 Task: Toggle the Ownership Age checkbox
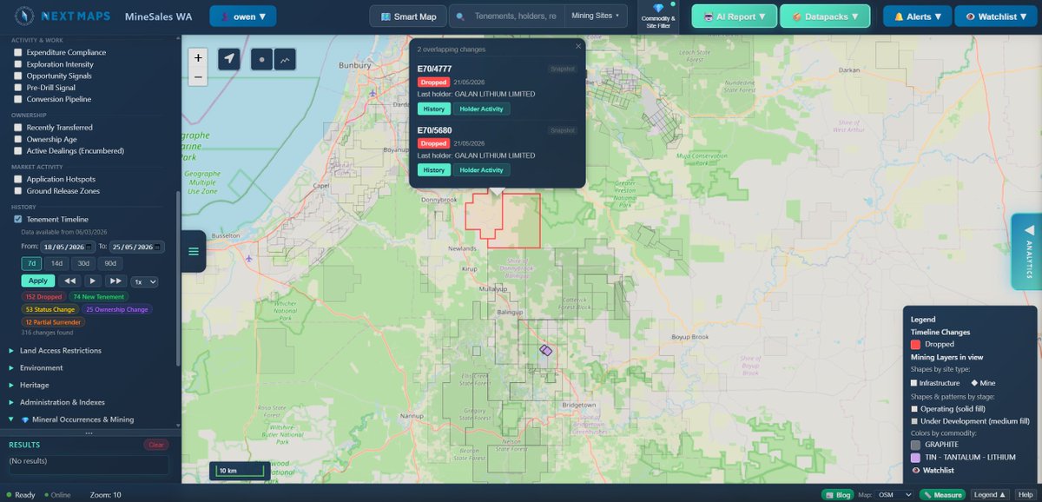[17, 139]
